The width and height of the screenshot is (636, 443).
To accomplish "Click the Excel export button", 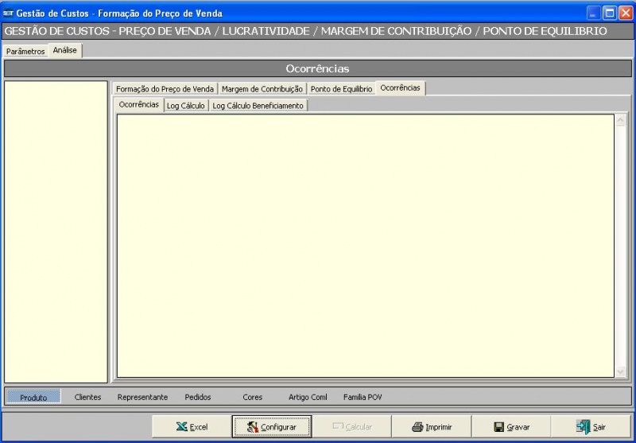I will point(192,427).
